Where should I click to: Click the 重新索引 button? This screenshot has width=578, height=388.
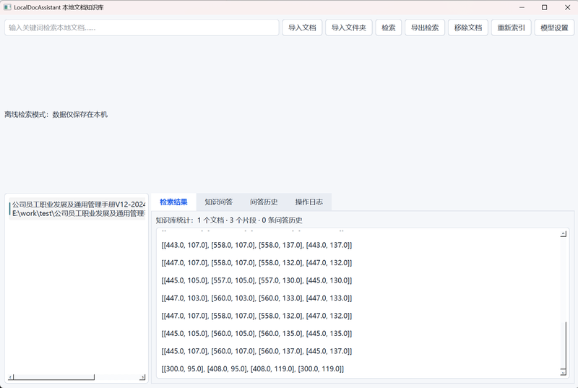(x=512, y=27)
